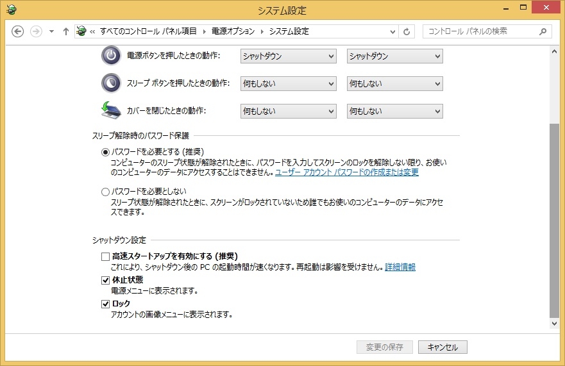Click scrollbar up arrow
This screenshot has width=565, height=366.
(x=554, y=51)
